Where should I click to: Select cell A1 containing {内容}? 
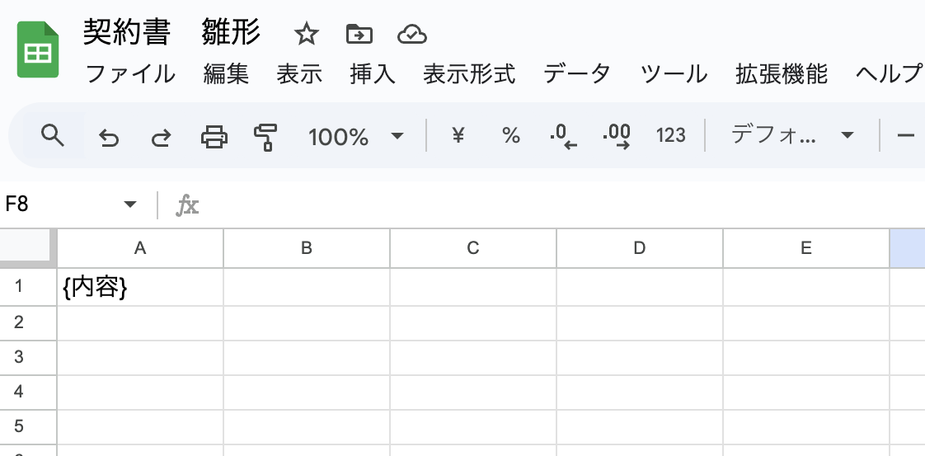[x=140, y=287]
